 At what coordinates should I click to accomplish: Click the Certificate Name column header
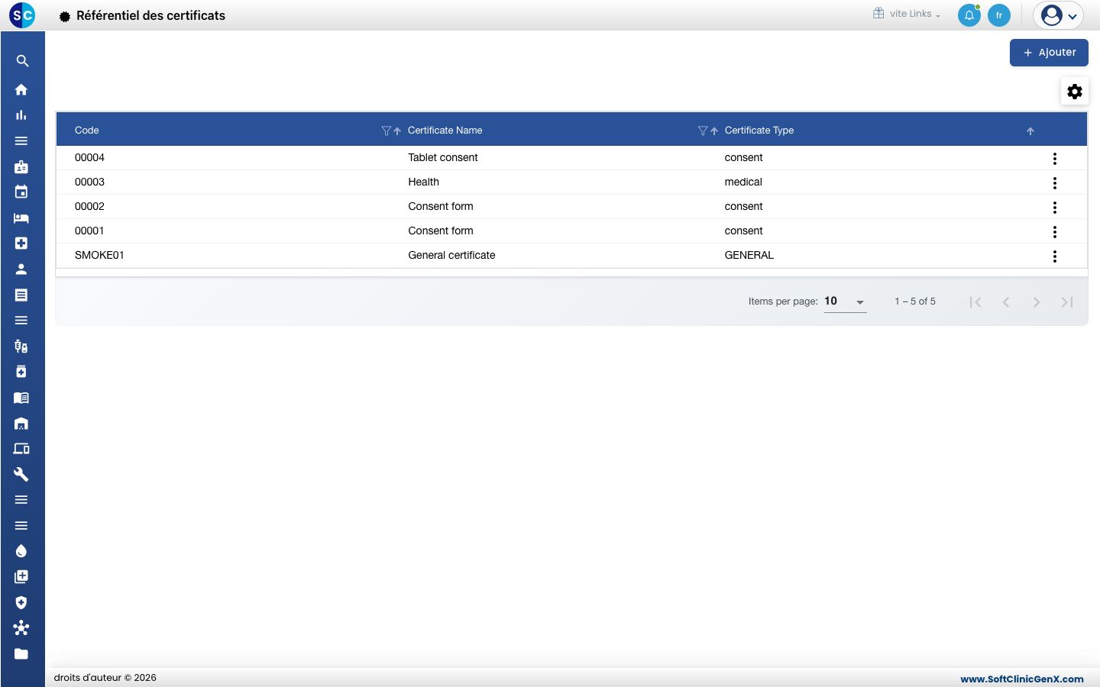click(x=445, y=131)
